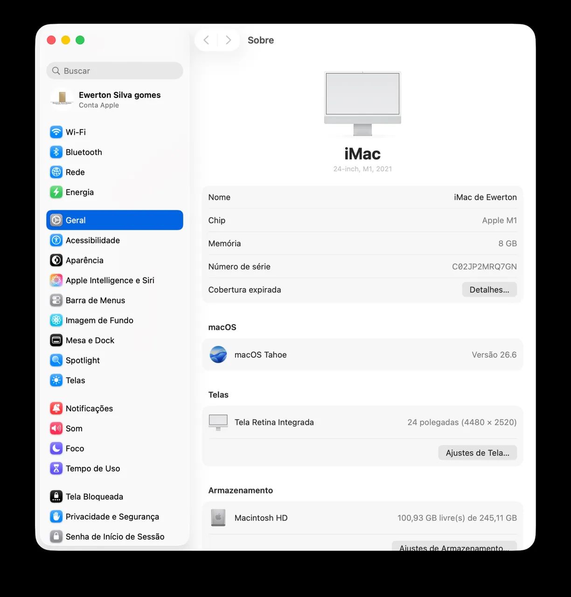Click the Macintosh HD name text
The image size is (571, 597).
[261, 518]
